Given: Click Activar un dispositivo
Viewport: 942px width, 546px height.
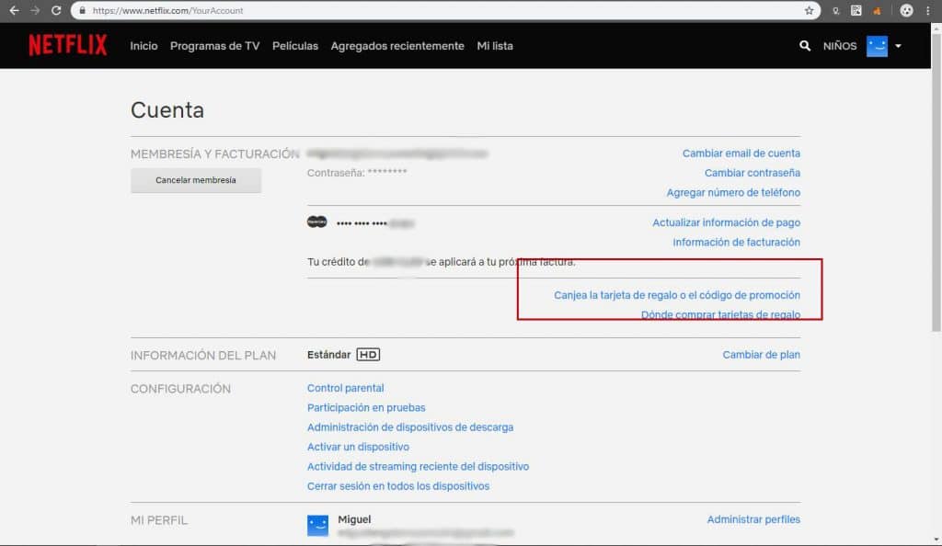Looking at the screenshot, I should pyautogui.click(x=358, y=447).
